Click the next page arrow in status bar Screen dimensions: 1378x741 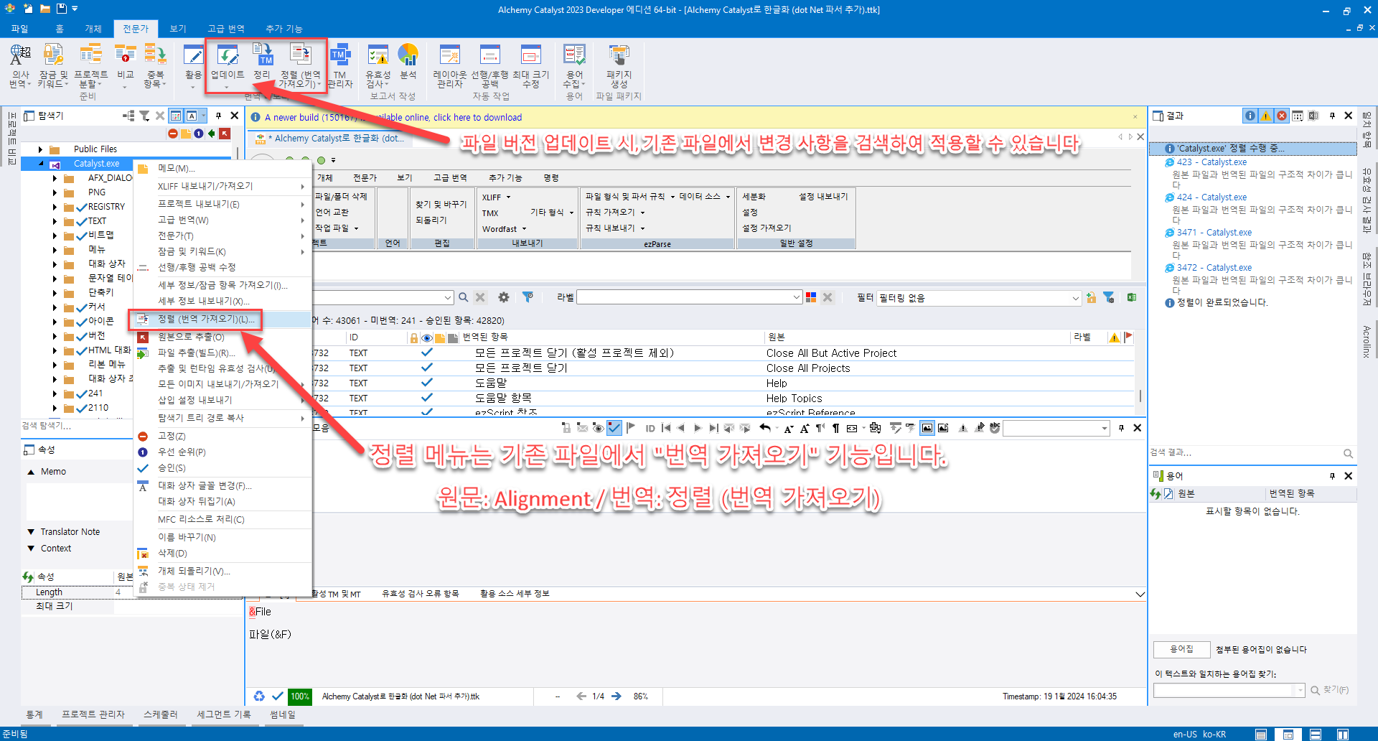pyautogui.click(x=617, y=696)
